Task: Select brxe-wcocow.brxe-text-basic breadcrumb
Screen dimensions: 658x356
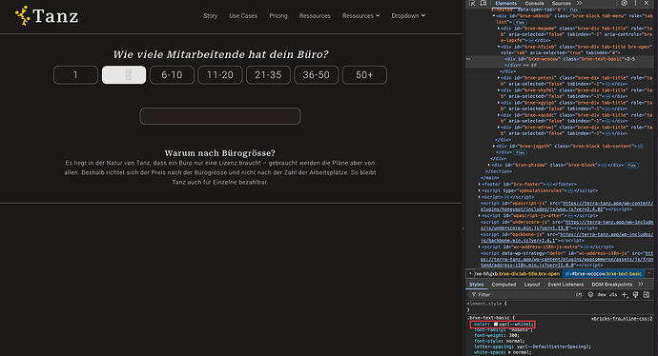Action: pos(605,273)
